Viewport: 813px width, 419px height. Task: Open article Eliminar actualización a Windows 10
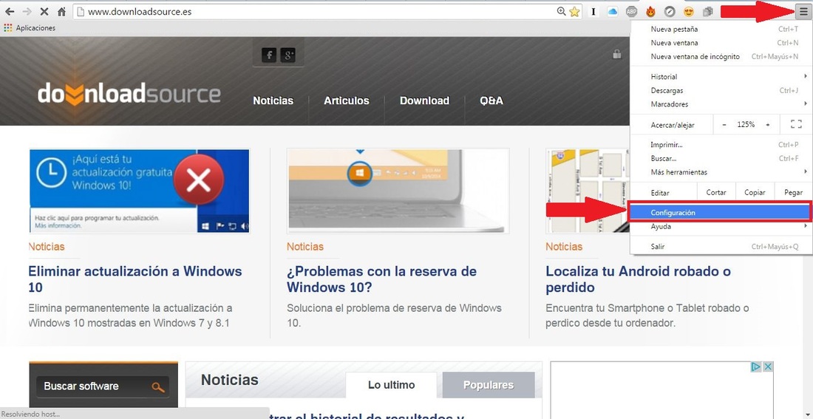point(135,279)
